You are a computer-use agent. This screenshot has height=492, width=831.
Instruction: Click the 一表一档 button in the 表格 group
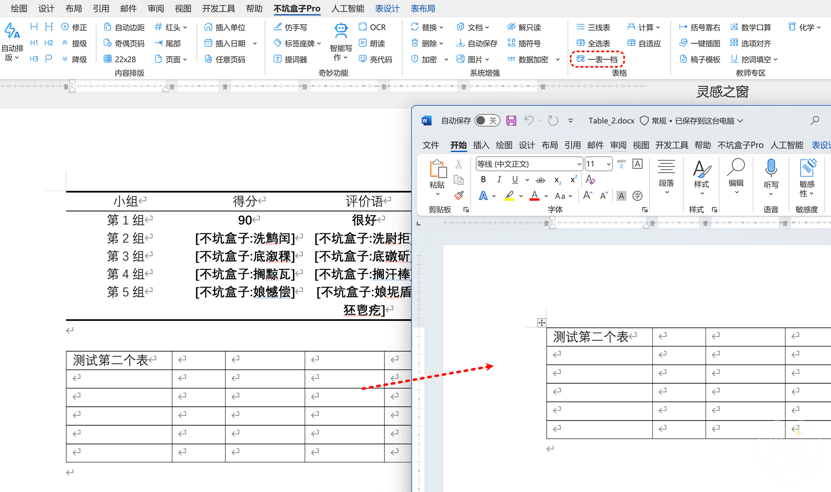(x=597, y=59)
